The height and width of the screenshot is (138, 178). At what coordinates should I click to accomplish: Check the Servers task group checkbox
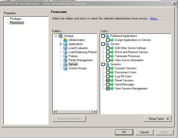[103, 44]
